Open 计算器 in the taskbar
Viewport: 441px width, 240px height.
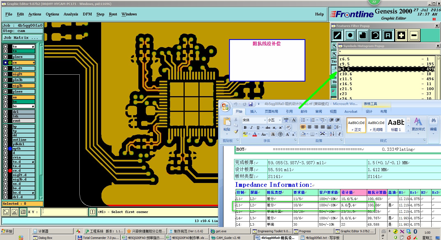[52, 231]
